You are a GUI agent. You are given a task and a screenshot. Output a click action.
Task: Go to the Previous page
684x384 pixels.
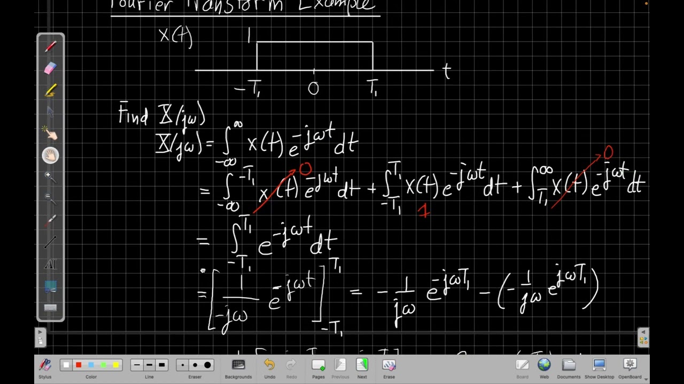click(x=340, y=368)
